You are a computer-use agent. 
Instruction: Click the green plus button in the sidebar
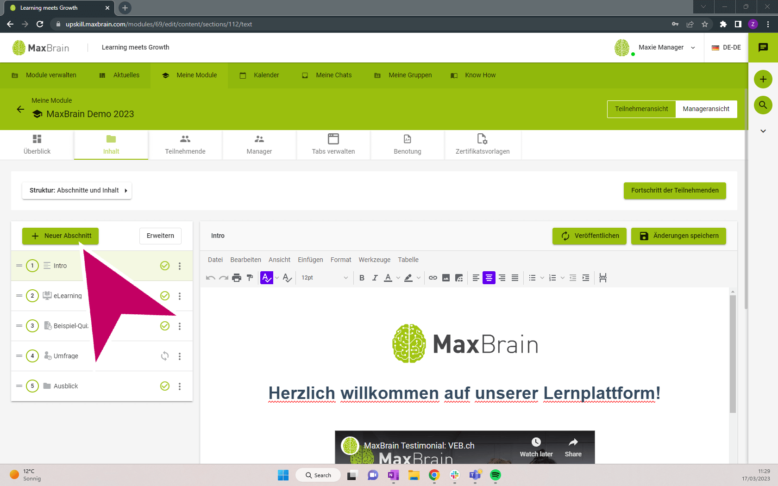[763, 79]
